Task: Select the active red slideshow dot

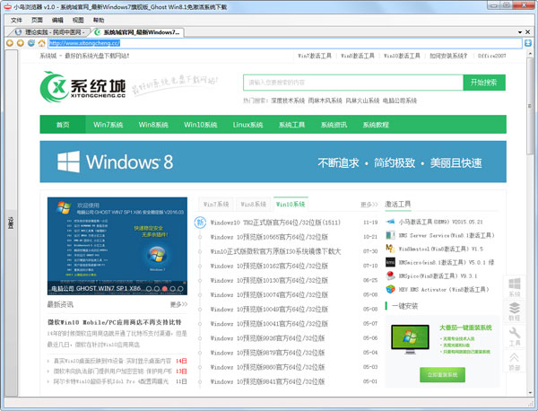Action: pos(165,289)
